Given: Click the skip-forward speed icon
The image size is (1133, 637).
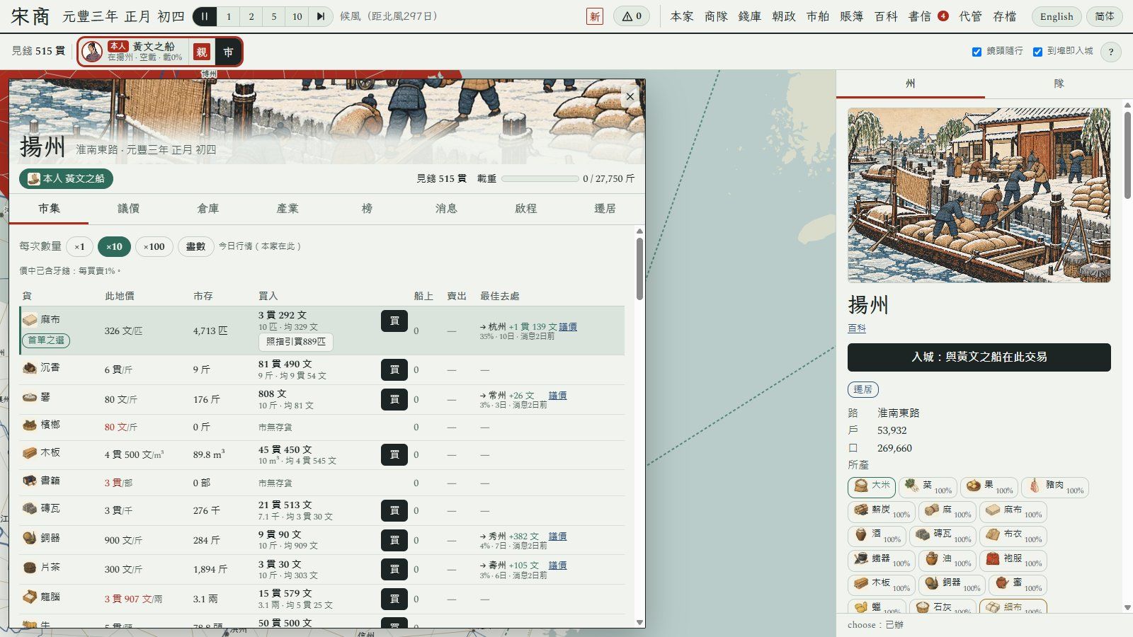Looking at the screenshot, I should (x=321, y=16).
